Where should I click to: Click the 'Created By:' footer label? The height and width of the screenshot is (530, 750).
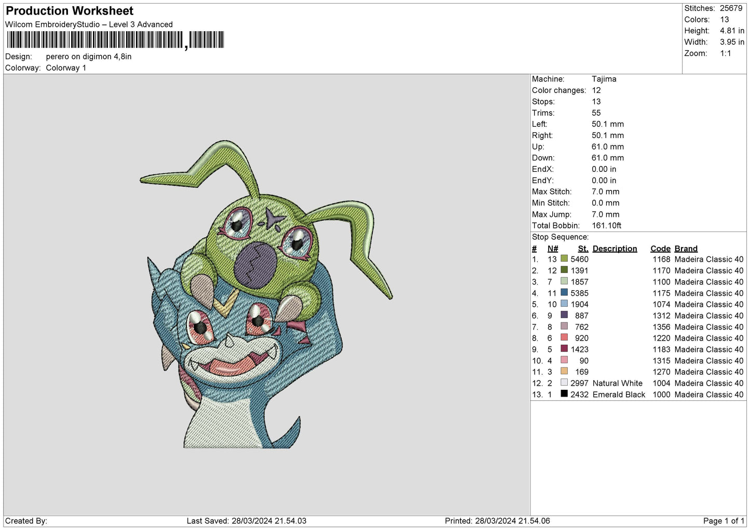pyautogui.click(x=26, y=521)
